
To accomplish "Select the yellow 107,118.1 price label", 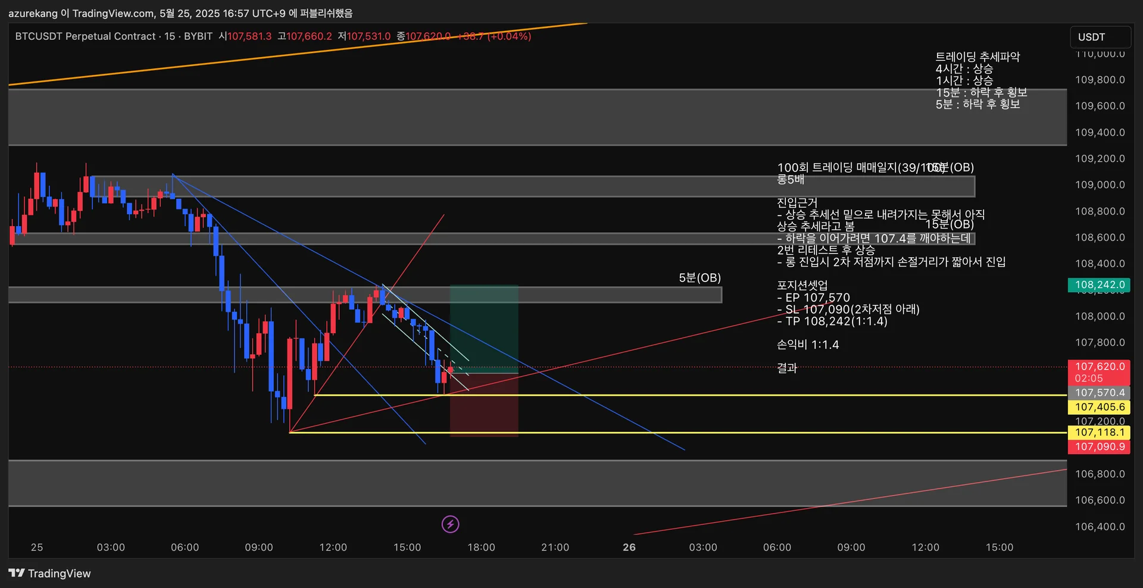I will point(1099,433).
